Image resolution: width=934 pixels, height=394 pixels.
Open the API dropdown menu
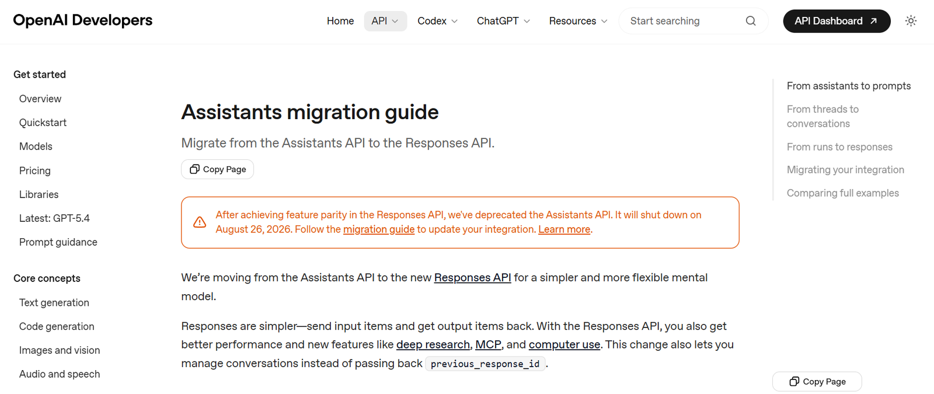[385, 21]
